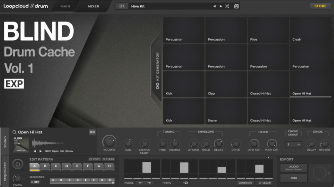Image resolution: width=334 pixels, height=187 pixels.
Task: Trigger the Ride pad
Action: tap(268, 30)
